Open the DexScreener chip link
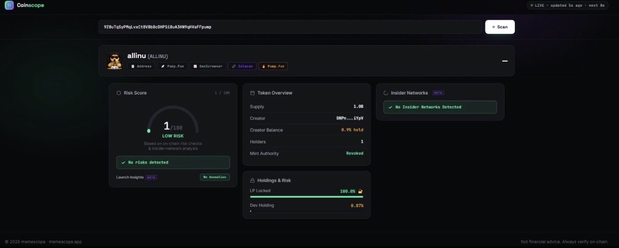Screen dimensions: 619x248 coord(208,67)
